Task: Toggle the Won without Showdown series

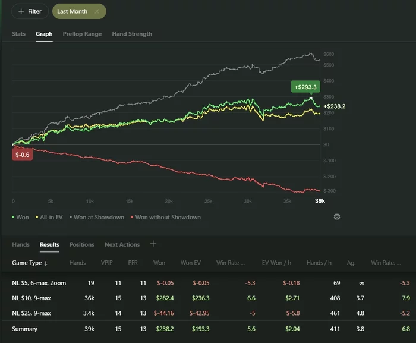Action: click(x=166, y=217)
